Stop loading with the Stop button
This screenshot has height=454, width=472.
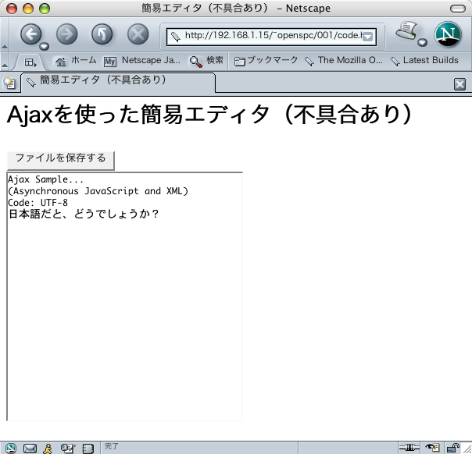click(x=138, y=34)
